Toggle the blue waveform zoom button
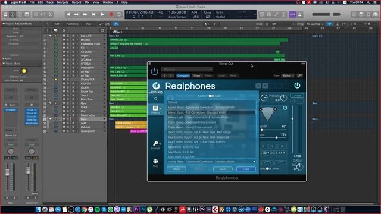 point(329,24)
